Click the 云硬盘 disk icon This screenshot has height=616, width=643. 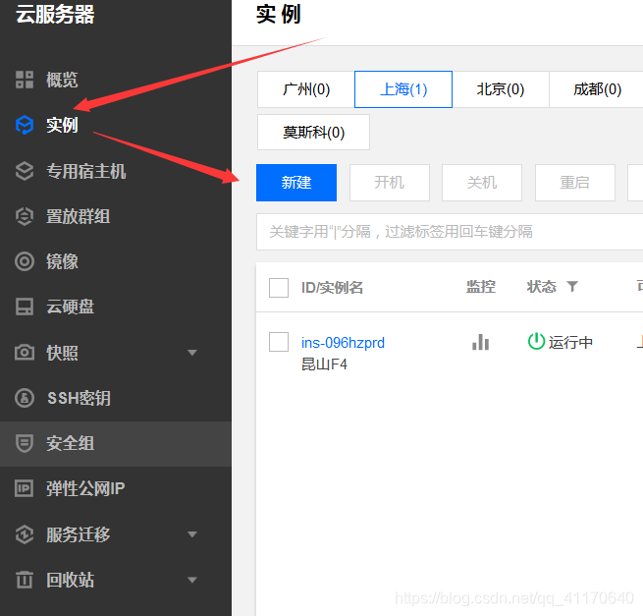[25, 307]
